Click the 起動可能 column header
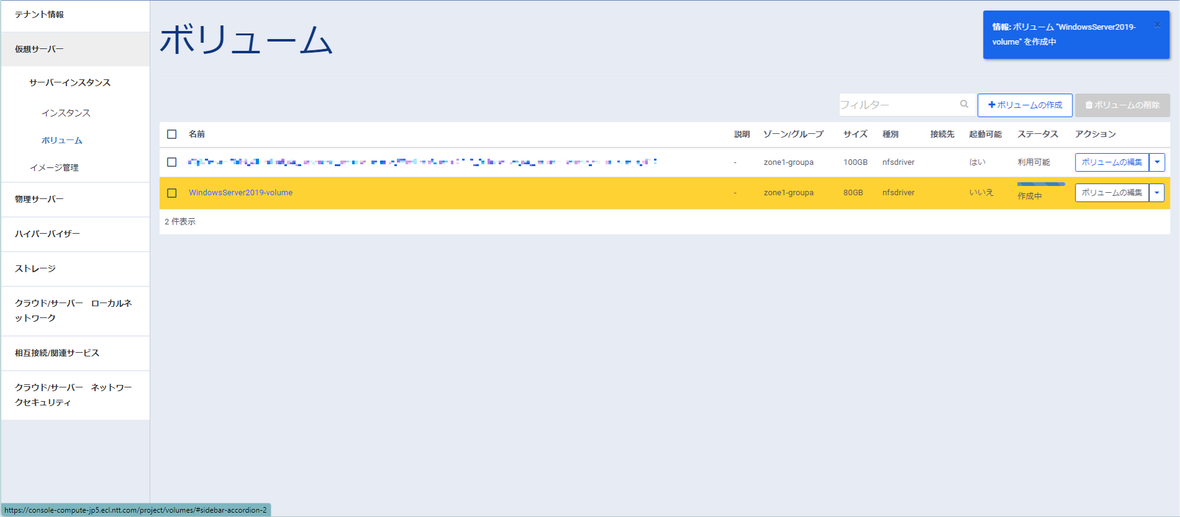 pos(986,134)
